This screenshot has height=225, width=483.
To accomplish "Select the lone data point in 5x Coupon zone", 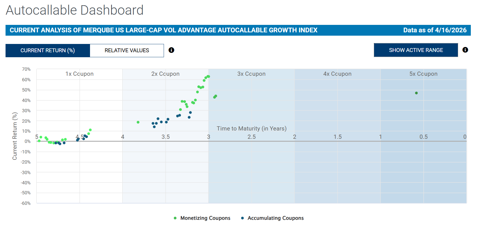I will (416, 93).
